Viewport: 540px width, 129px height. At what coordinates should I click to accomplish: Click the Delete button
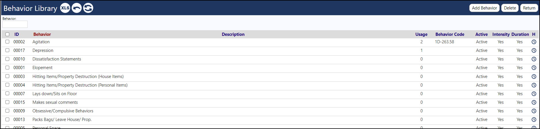510,8
